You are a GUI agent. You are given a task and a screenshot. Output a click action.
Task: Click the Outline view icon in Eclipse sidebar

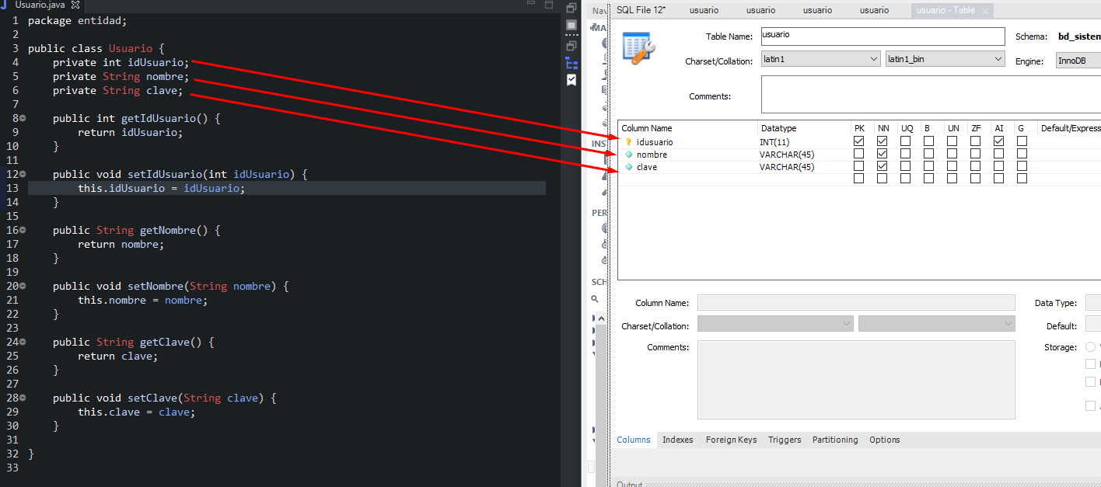571,63
